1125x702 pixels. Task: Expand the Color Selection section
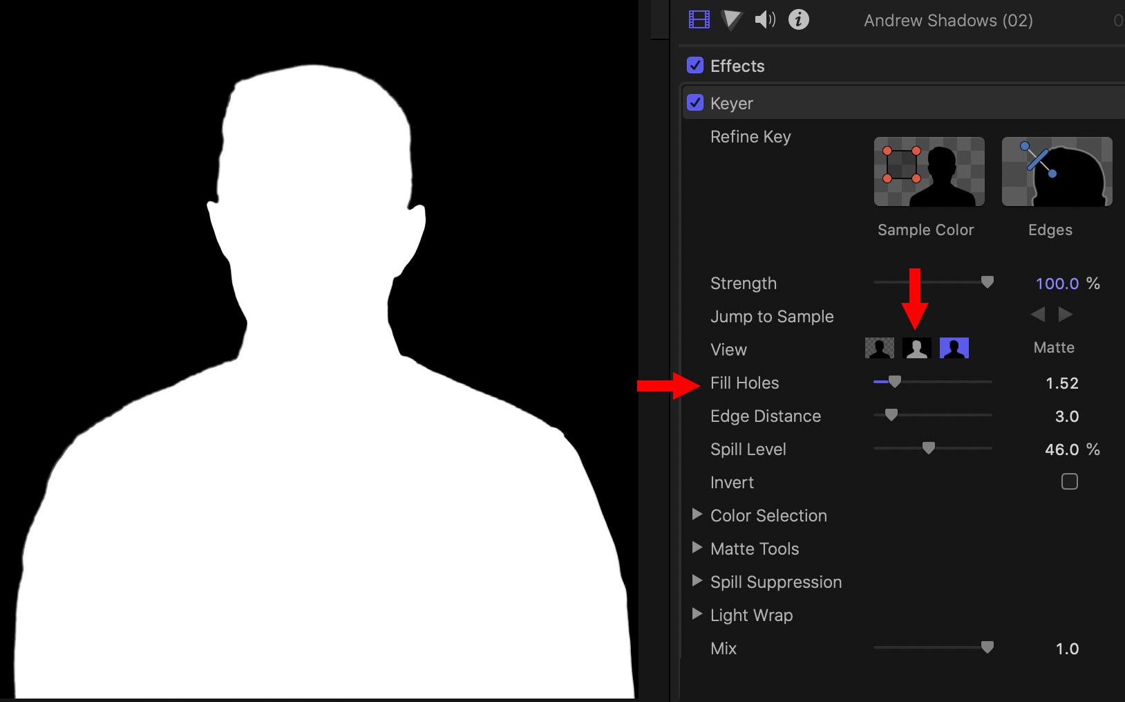(x=697, y=515)
